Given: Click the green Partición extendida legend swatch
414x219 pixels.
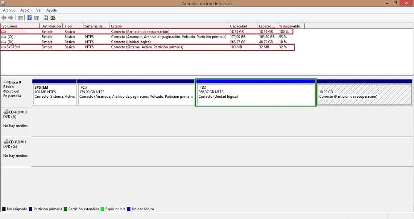Looking at the screenshot, I should (x=65, y=209).
